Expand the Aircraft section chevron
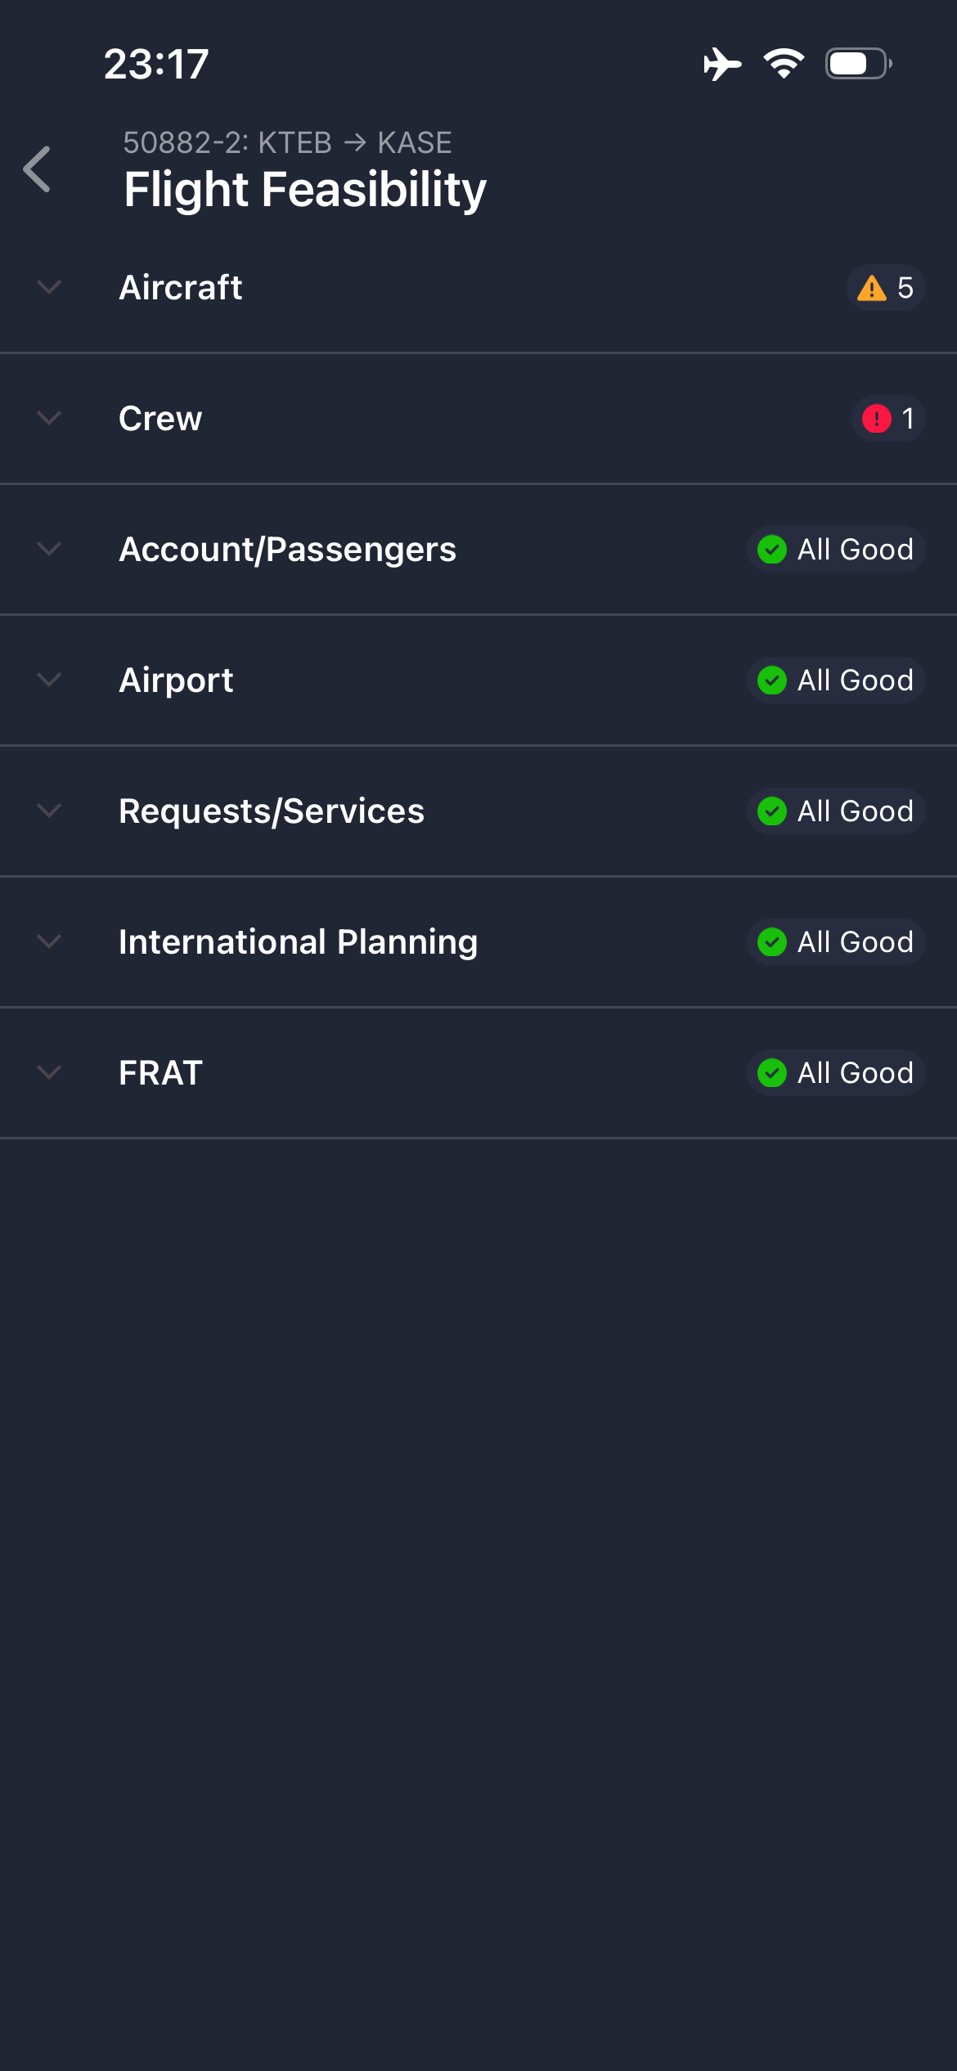 [49, 288]
